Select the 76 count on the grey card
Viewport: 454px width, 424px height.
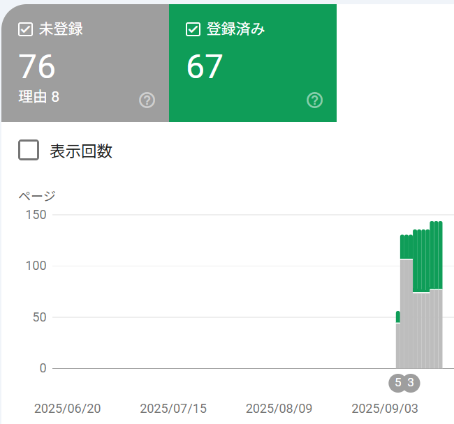coord(37,67)
